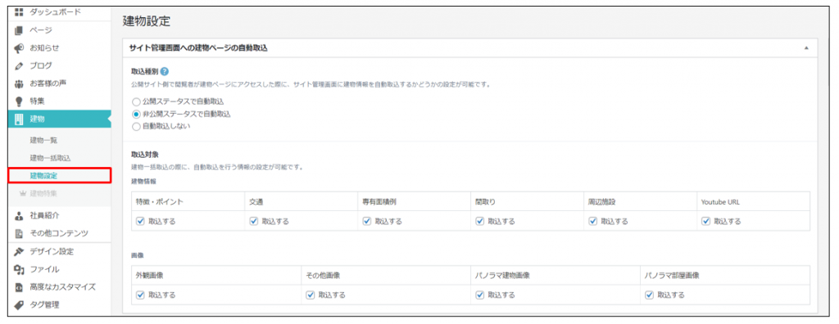Click サイト管理画面への建物ページの自動取込 panel title
839x324 pixels.
coord(198,48)
